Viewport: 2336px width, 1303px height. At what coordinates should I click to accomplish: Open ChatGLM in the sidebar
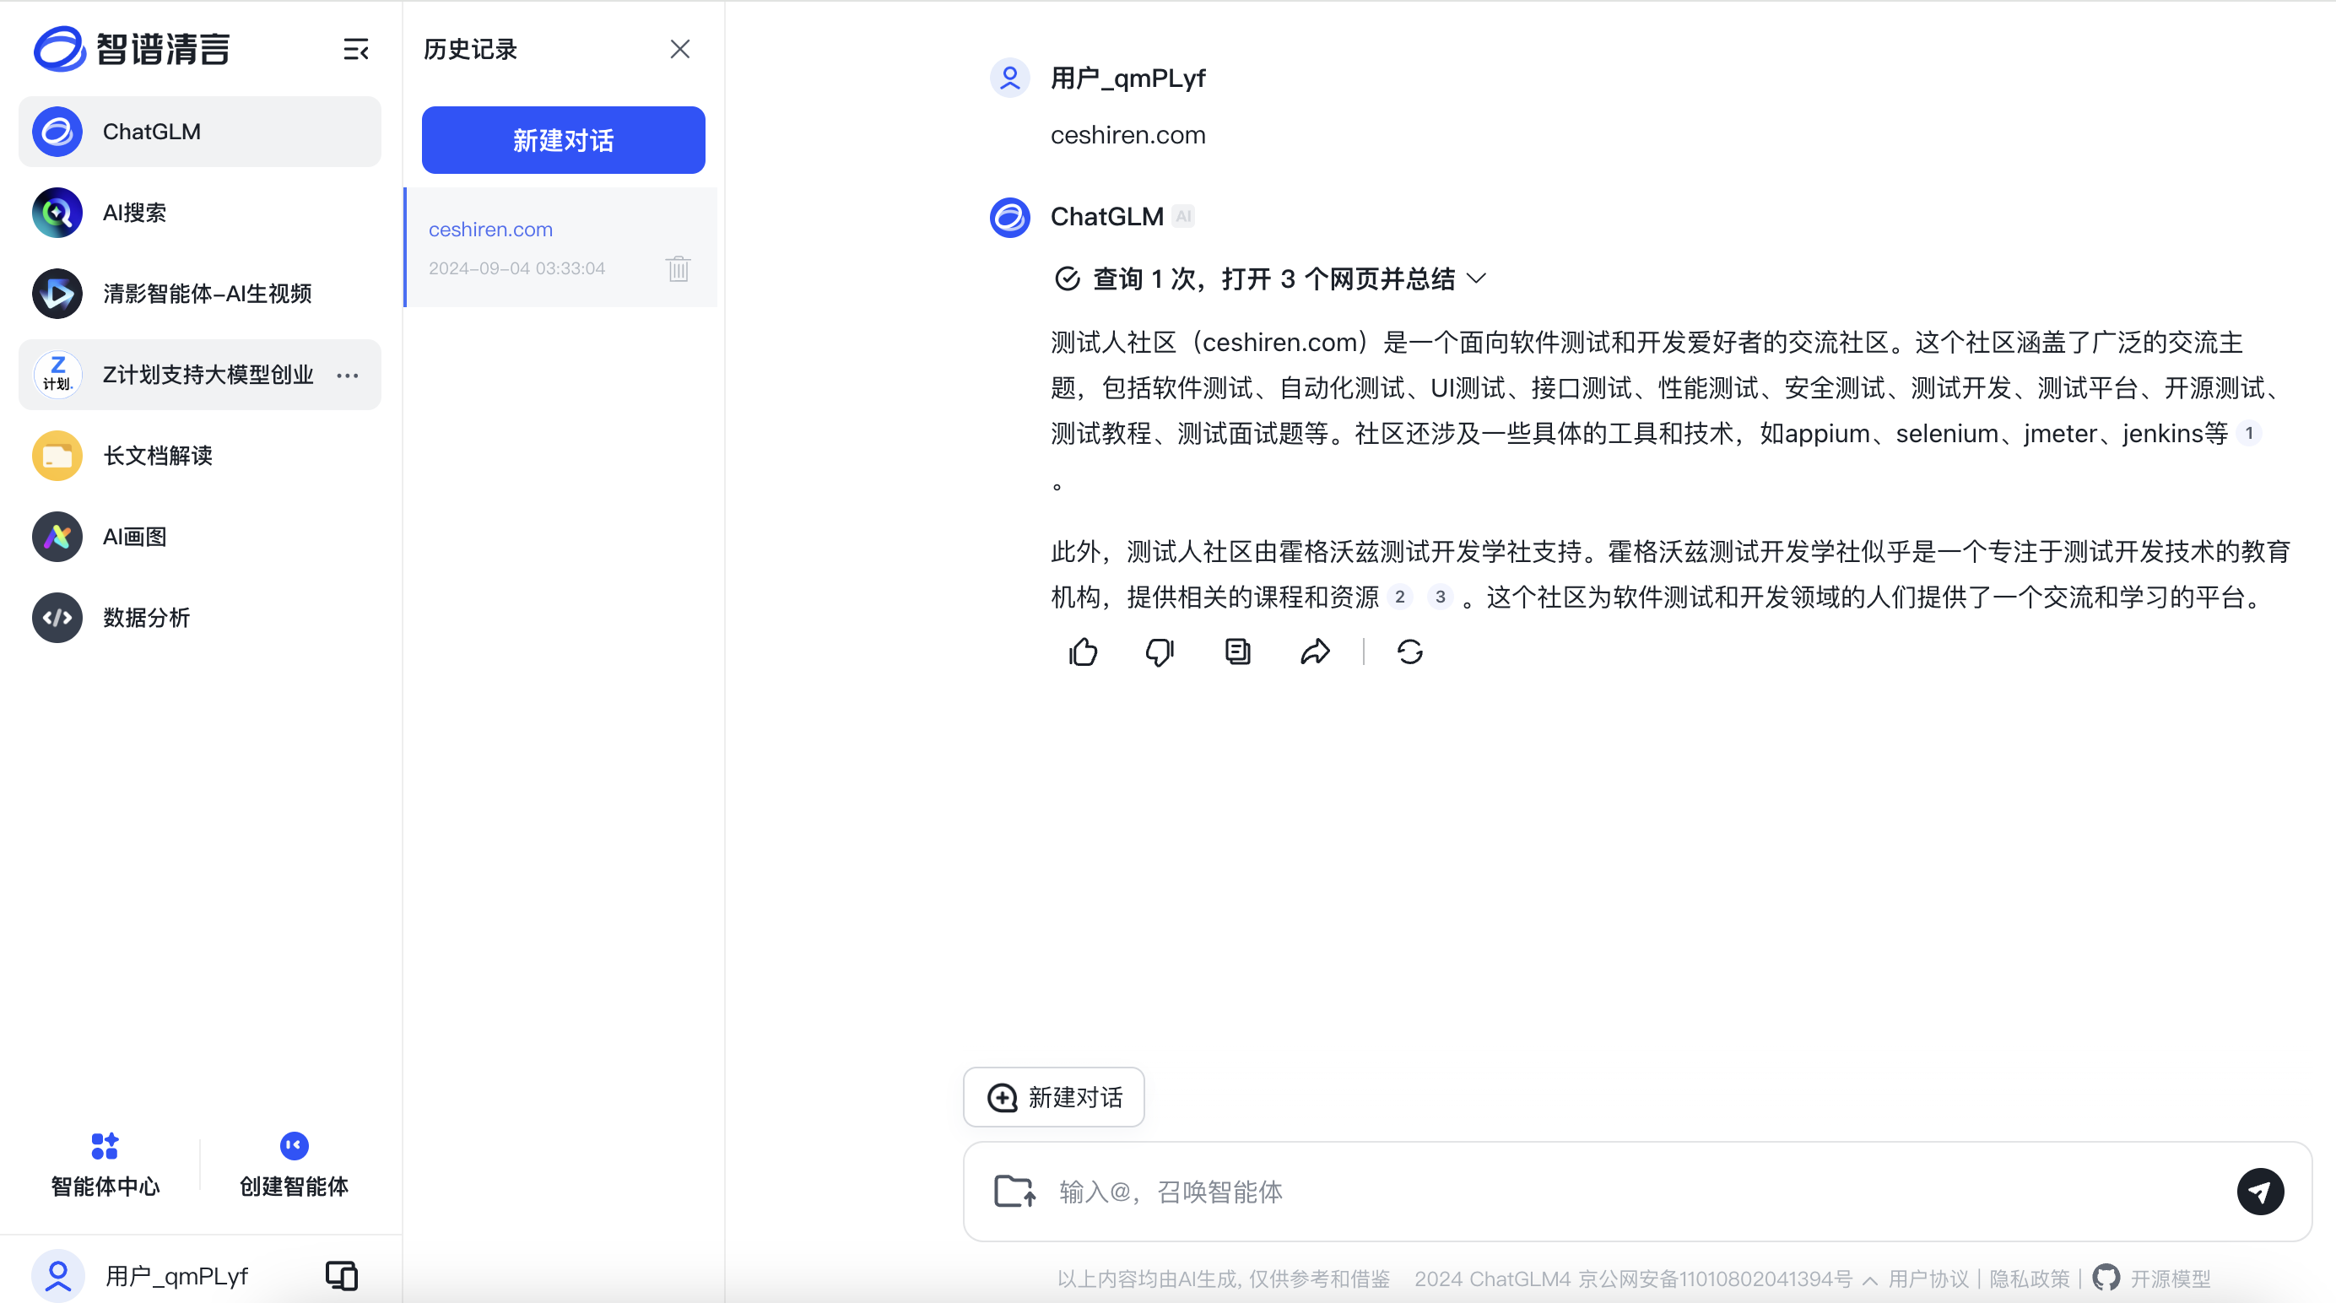[x=199, y=132]
